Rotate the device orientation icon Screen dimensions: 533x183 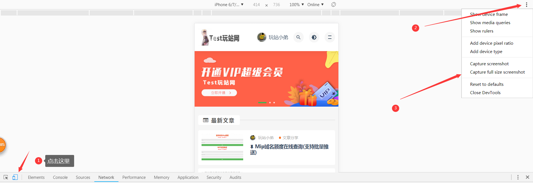coord(333,4)
